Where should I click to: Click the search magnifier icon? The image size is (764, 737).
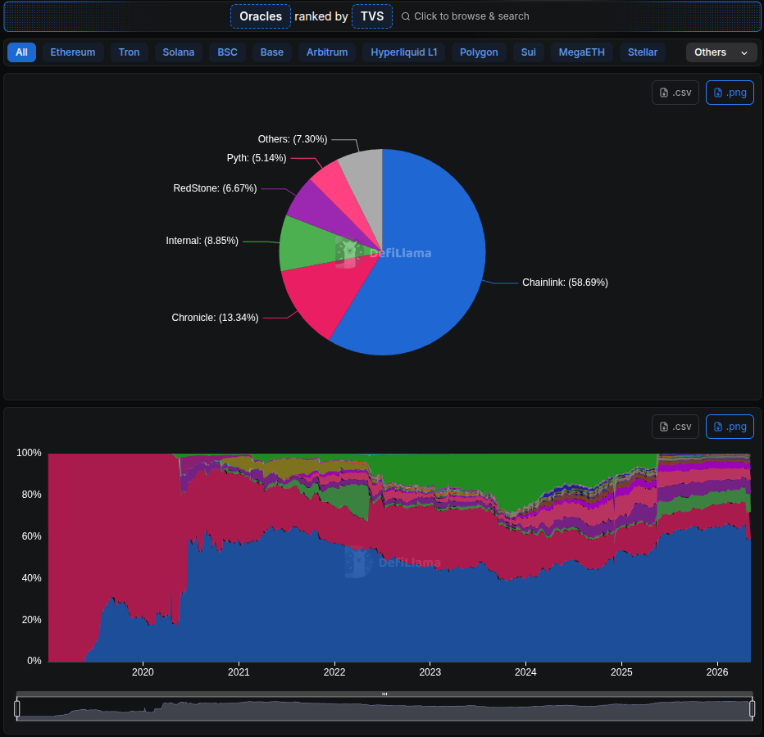(406, 16)
